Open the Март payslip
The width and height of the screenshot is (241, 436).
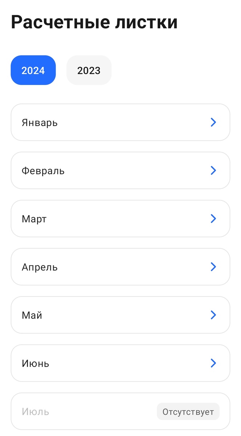point(120,218)
